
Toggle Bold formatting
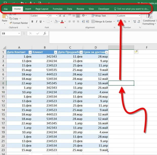(x=32, y=22)
